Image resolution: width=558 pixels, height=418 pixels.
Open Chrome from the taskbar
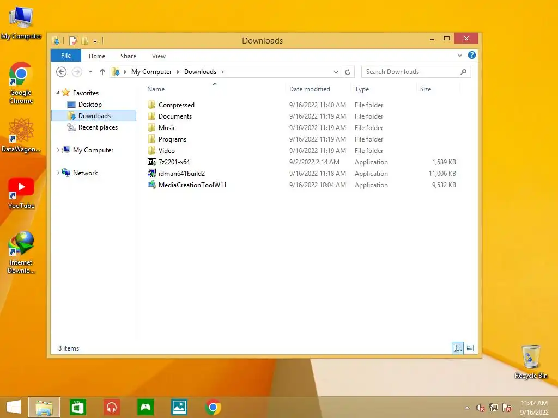213,407
